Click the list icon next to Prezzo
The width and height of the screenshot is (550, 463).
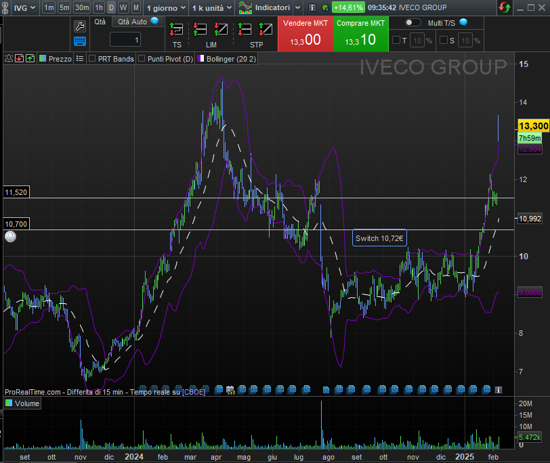[80, 58]
